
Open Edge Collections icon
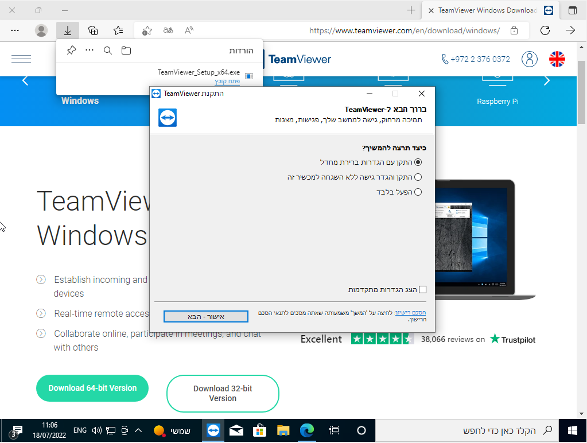coord(93,30)
